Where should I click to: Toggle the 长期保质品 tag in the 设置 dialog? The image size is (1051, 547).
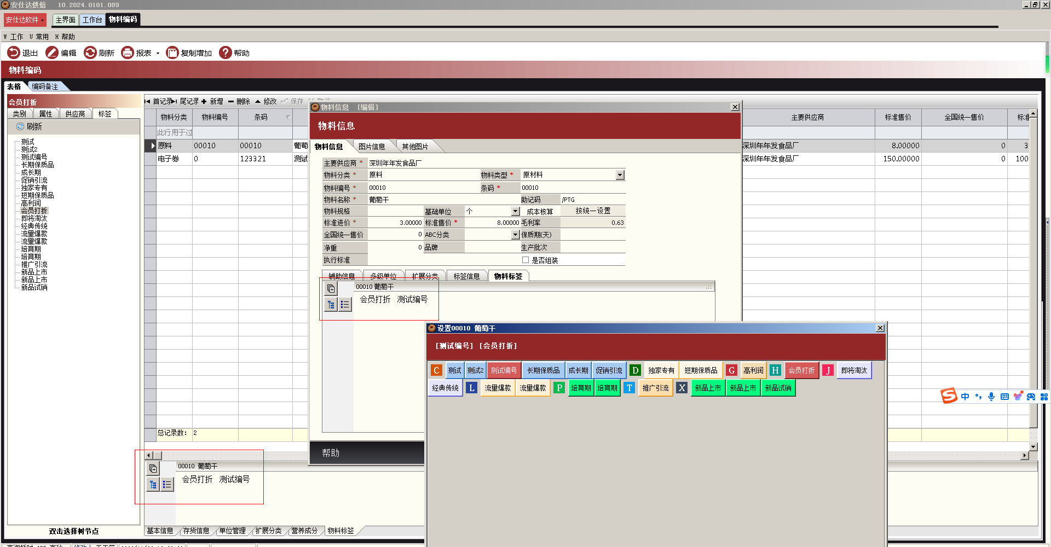pos(543,370)
